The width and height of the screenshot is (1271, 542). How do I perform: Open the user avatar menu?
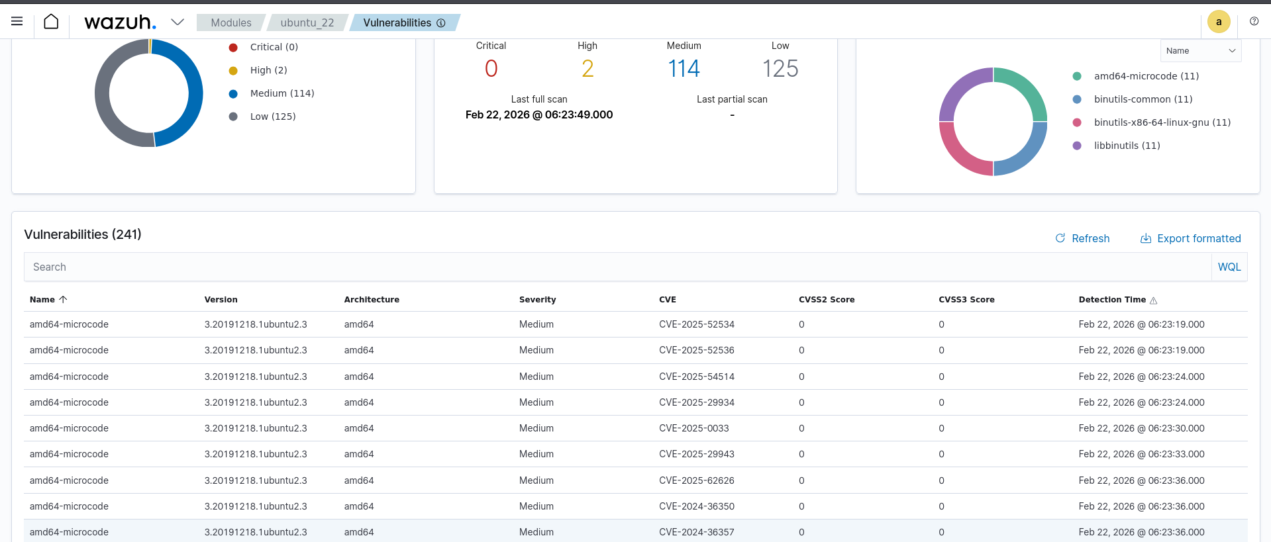1219,22
